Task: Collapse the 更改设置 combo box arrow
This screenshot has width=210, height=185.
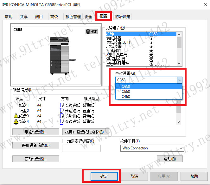Action: coord(180,80)
